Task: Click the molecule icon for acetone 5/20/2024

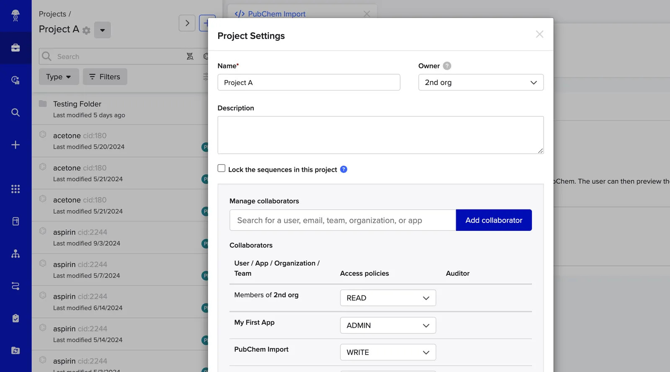Action: (x=43, y=134)
